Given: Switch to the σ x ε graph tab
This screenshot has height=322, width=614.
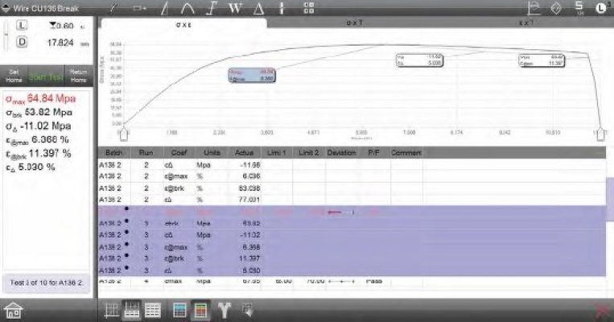Looking at the screenshot, I should [183, 24].
